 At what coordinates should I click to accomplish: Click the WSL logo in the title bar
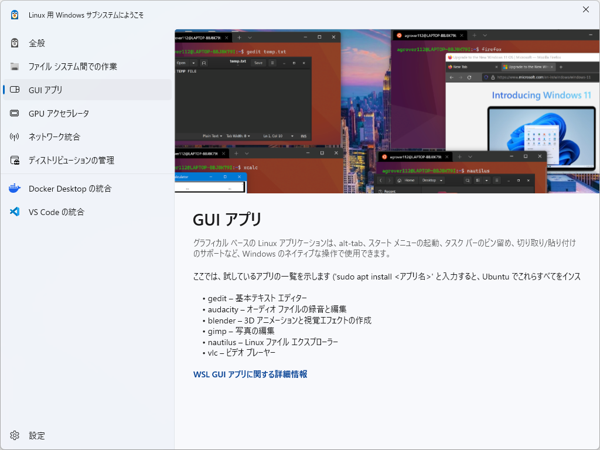click(x=15, y=15)
